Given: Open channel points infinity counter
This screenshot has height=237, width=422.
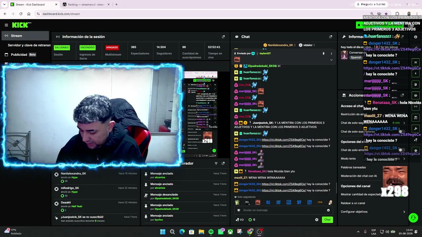Looking at the screenshot, I should [240, 220].
